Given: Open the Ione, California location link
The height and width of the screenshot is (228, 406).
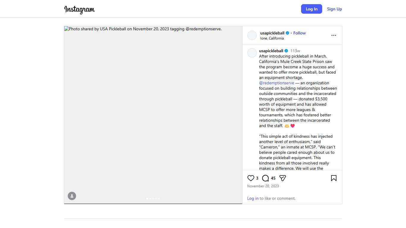Looking at the screenshot, I should [272, 38].
